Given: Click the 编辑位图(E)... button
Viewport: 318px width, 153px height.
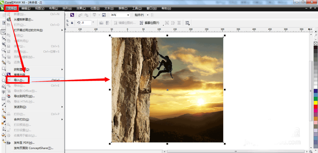Looking at the screenshot, I should point(125,23).
